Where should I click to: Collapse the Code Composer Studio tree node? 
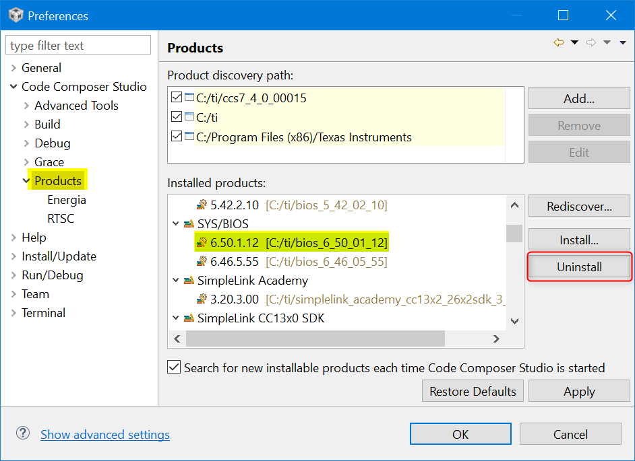tap(14, 87)
